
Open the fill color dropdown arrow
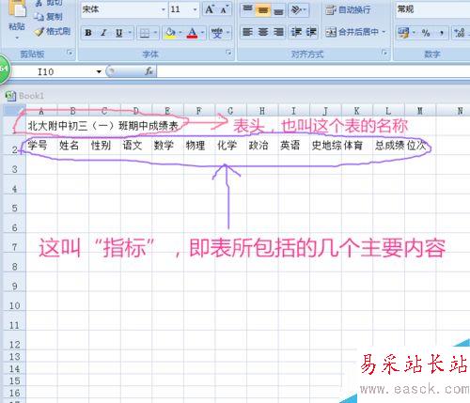coord(180,33)
